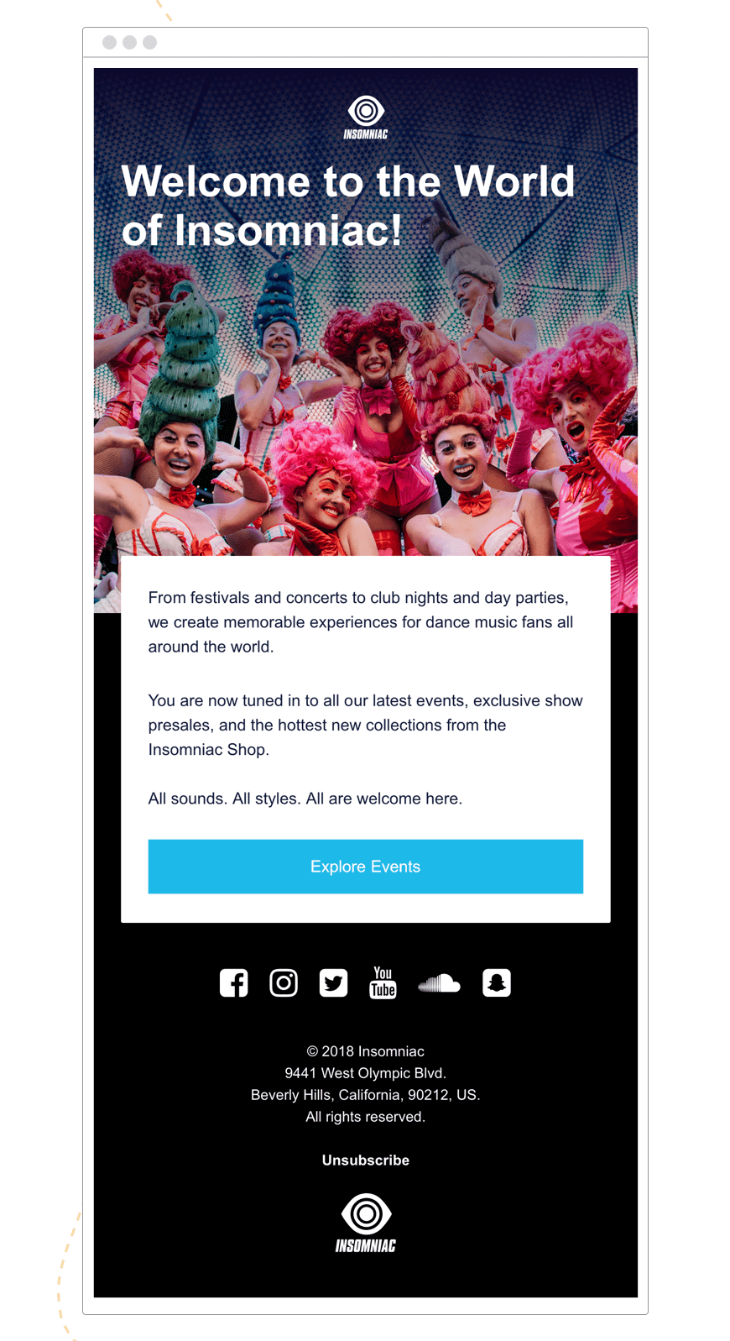Open the Snapchat ghost icon
The width and height of the screenshot is (730, 1341).
coord(497,982)
